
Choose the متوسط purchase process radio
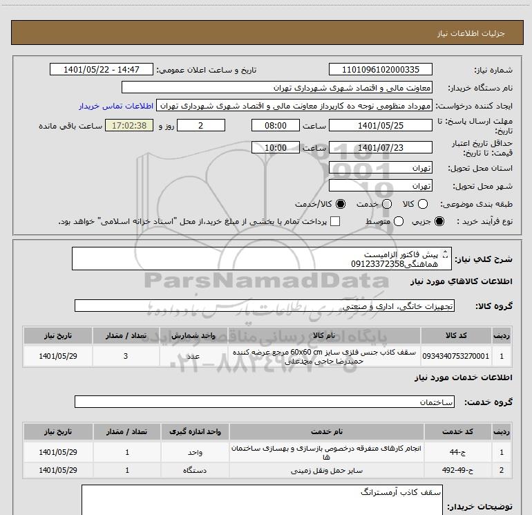click(x=399, y=221)
